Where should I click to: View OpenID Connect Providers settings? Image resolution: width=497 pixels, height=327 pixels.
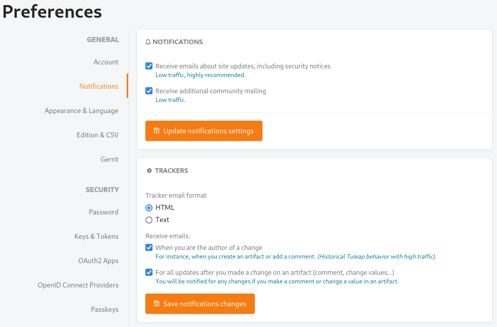click(x=78, y=285)
